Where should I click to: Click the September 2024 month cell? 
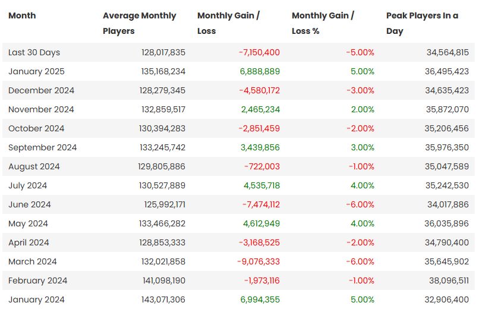coord(42,147)
